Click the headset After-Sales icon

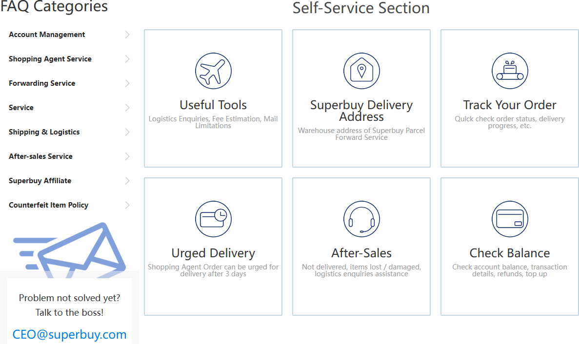point(361,219)
